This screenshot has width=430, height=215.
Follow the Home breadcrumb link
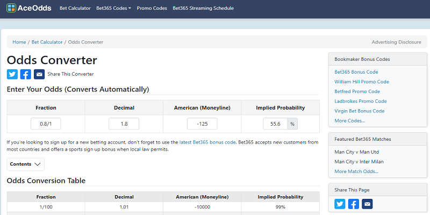pos(19,42)
